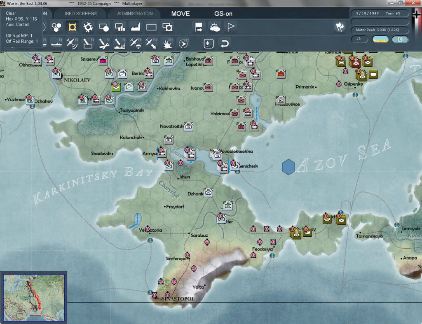The width and height of the screenshot is (422, 324).
Task: Select bomb airfield mode F7
Action: coord(104,43)
